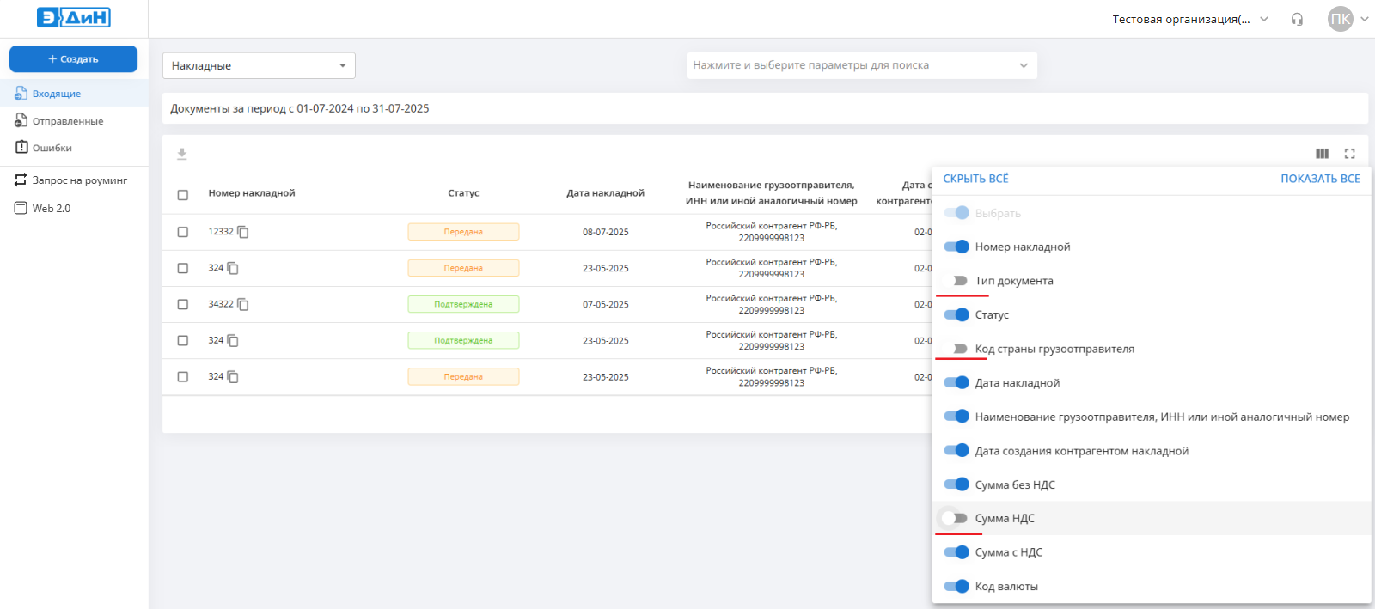
Task: Click the download icon above the table
Action: [182, 154]
